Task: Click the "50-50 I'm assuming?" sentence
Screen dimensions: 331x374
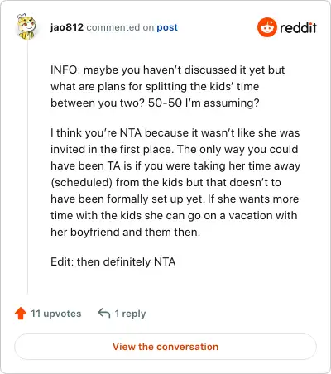Action: [x=204, y=103]
